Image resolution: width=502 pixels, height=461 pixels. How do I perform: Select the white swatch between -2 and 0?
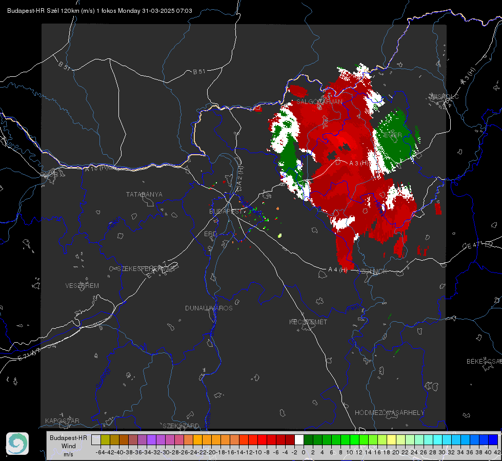tap(299, 439)
